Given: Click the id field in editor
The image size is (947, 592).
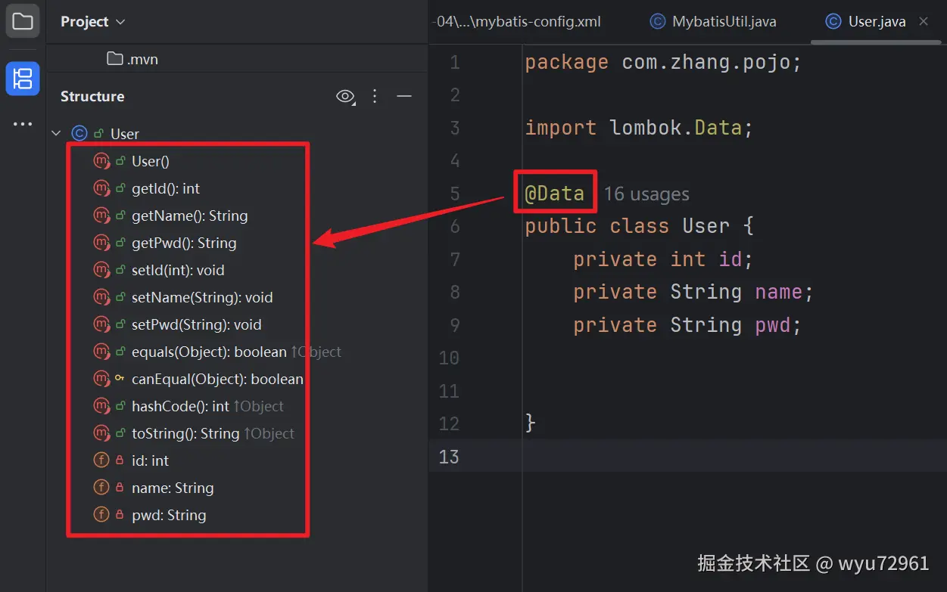Looking at the screenshot, I should pyautogui.click(x=730, y=259).
